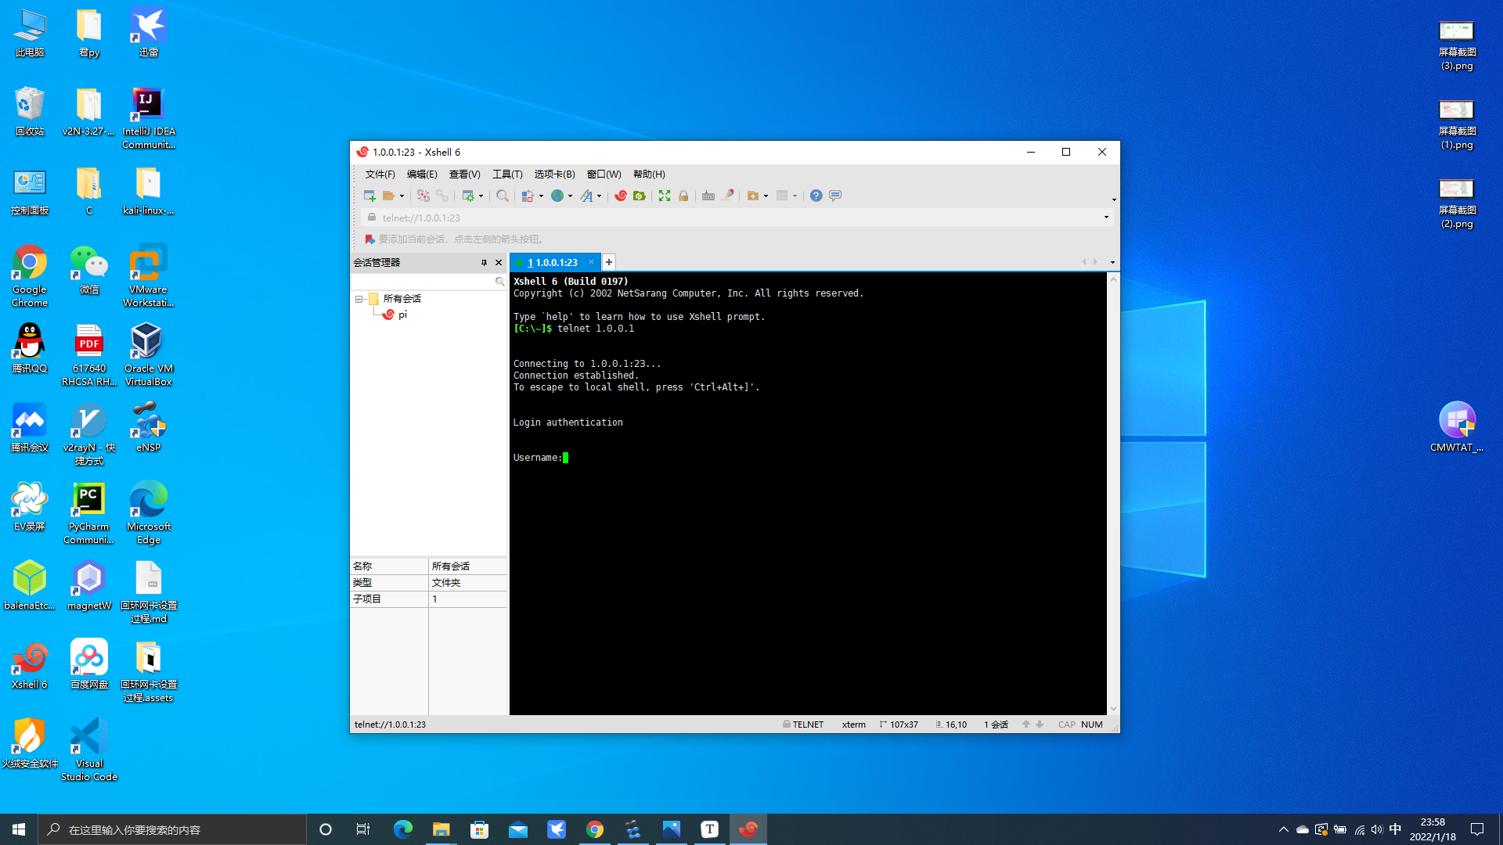Click the terminal scrollbar down arrow
The width and height of the screenshot is (1503, 845).
(1113, 709)
